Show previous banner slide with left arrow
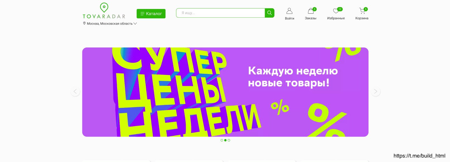Image resolution: width=450 pixels, height=162 pixels. (75, 91)
